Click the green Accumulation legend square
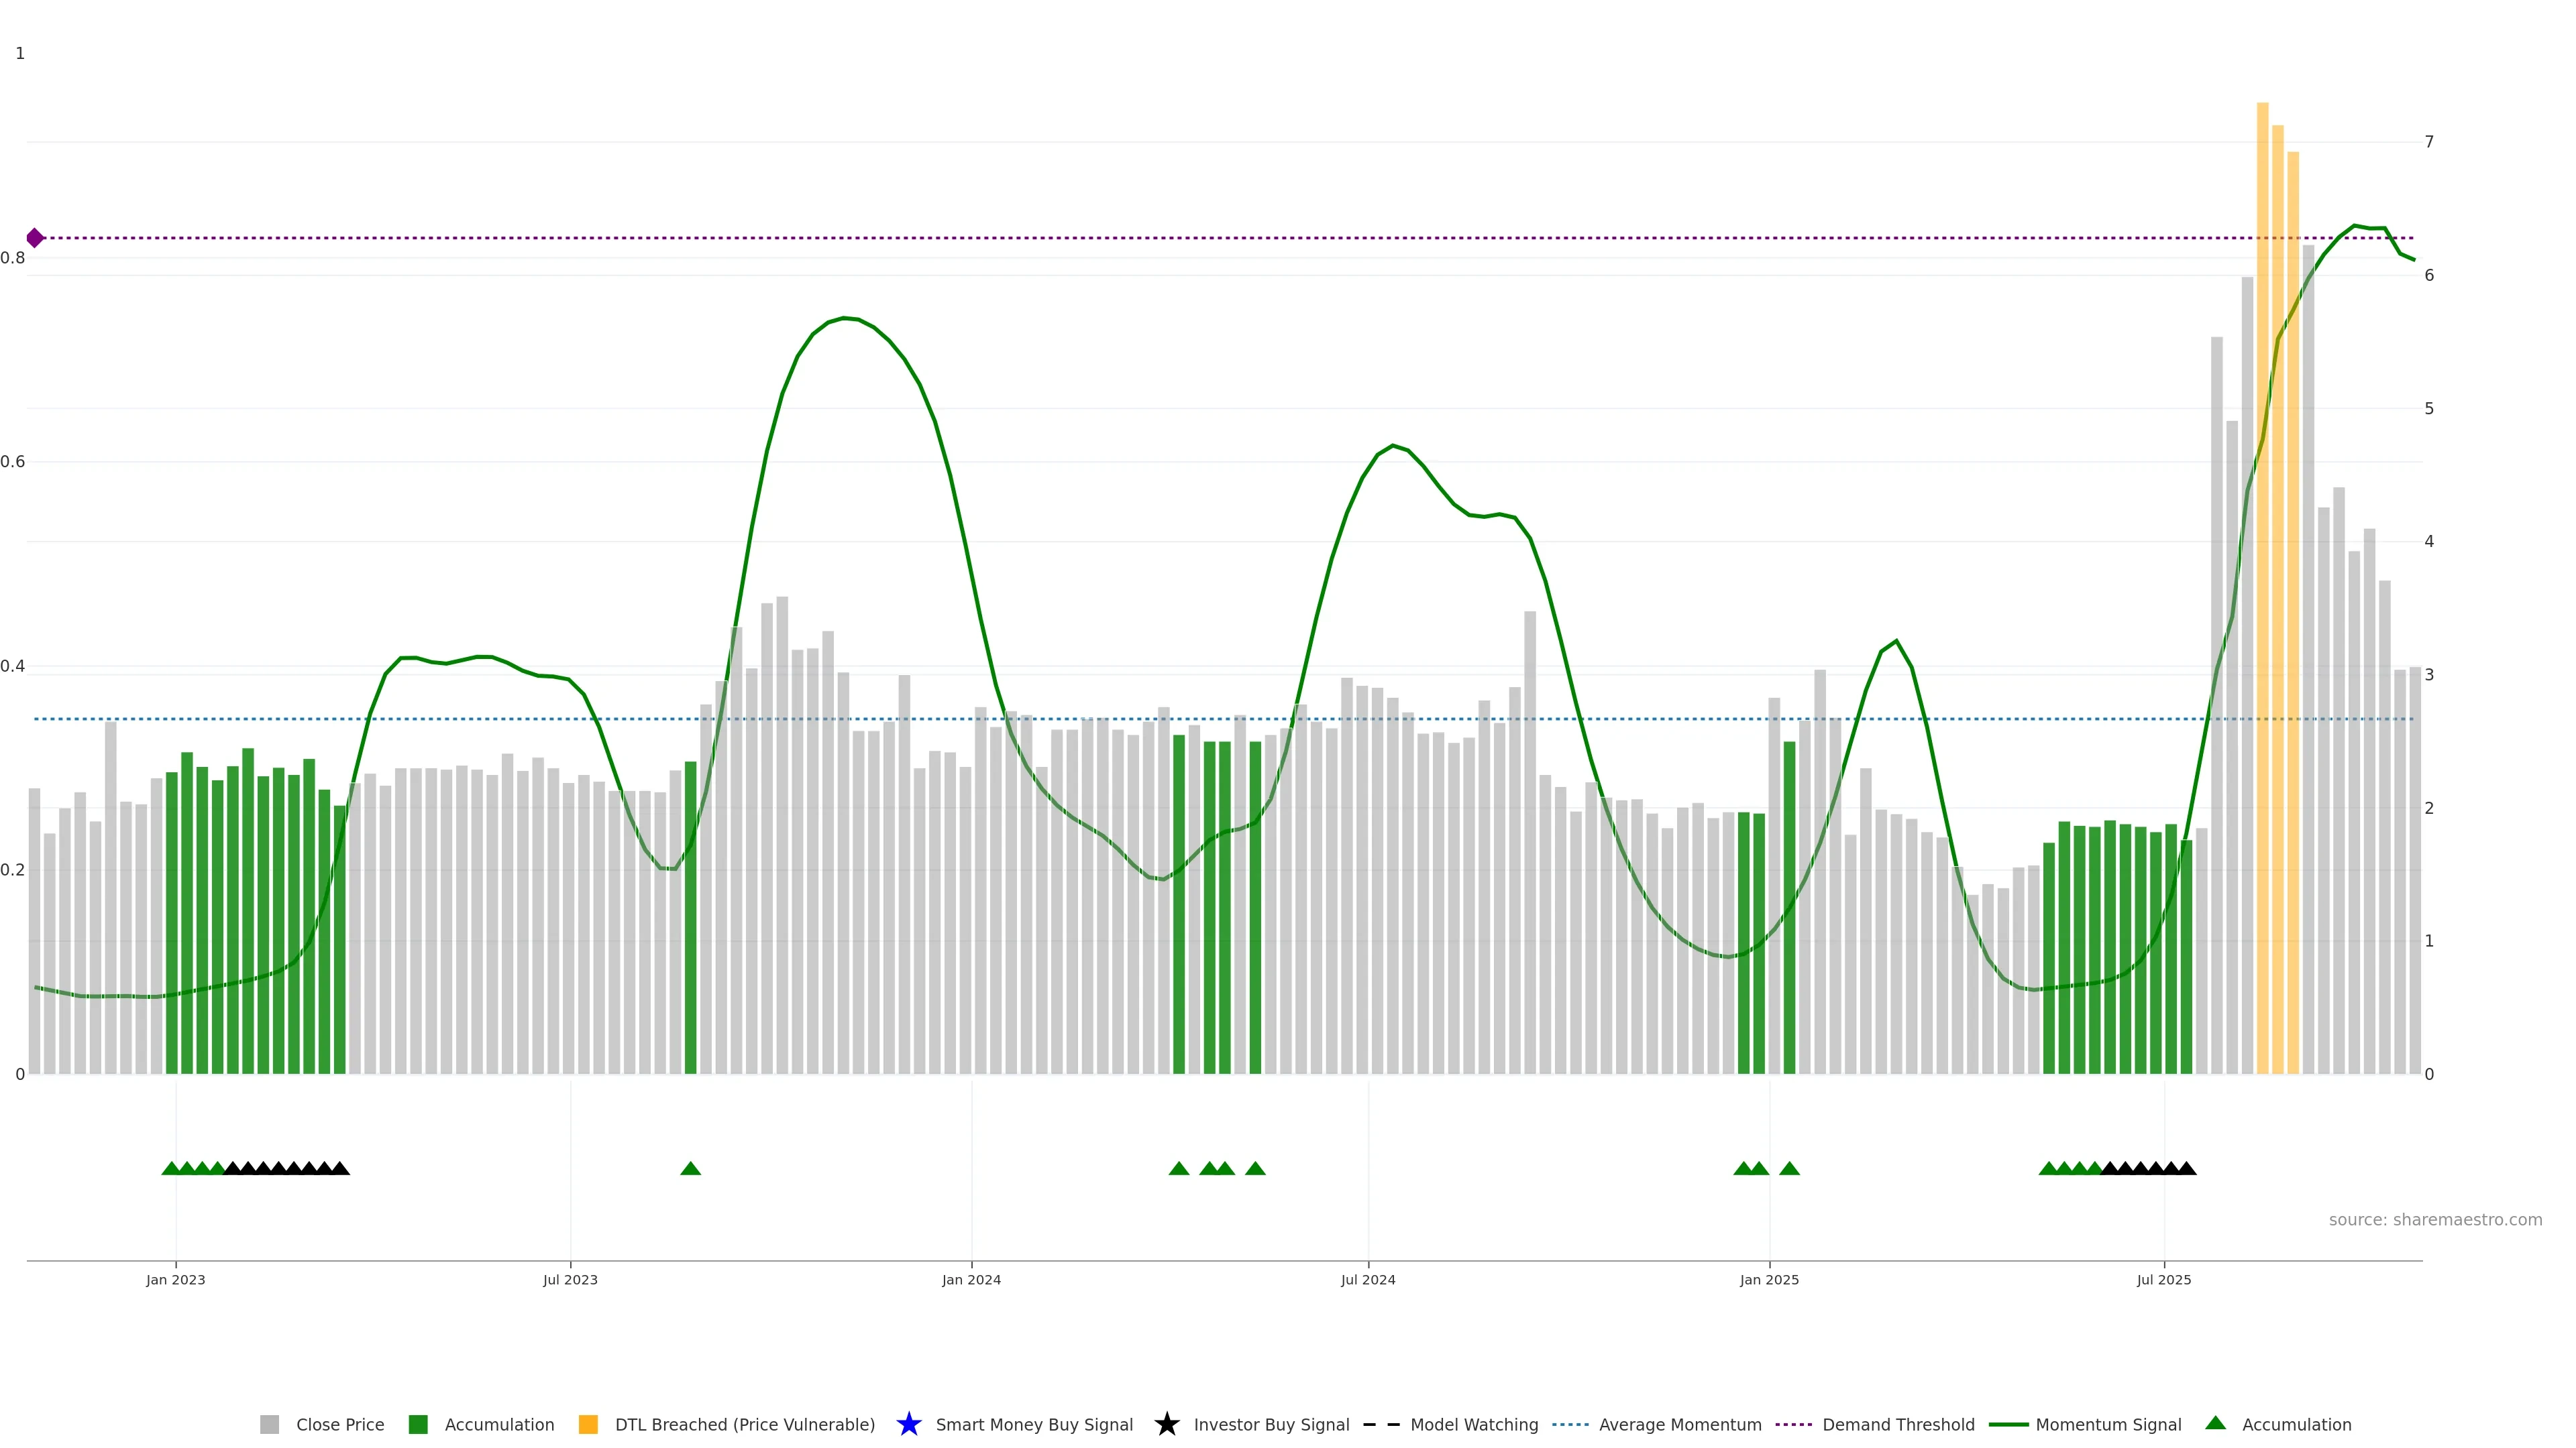Screen dimensions: 2576x1448 click(x=418, y=1424)
